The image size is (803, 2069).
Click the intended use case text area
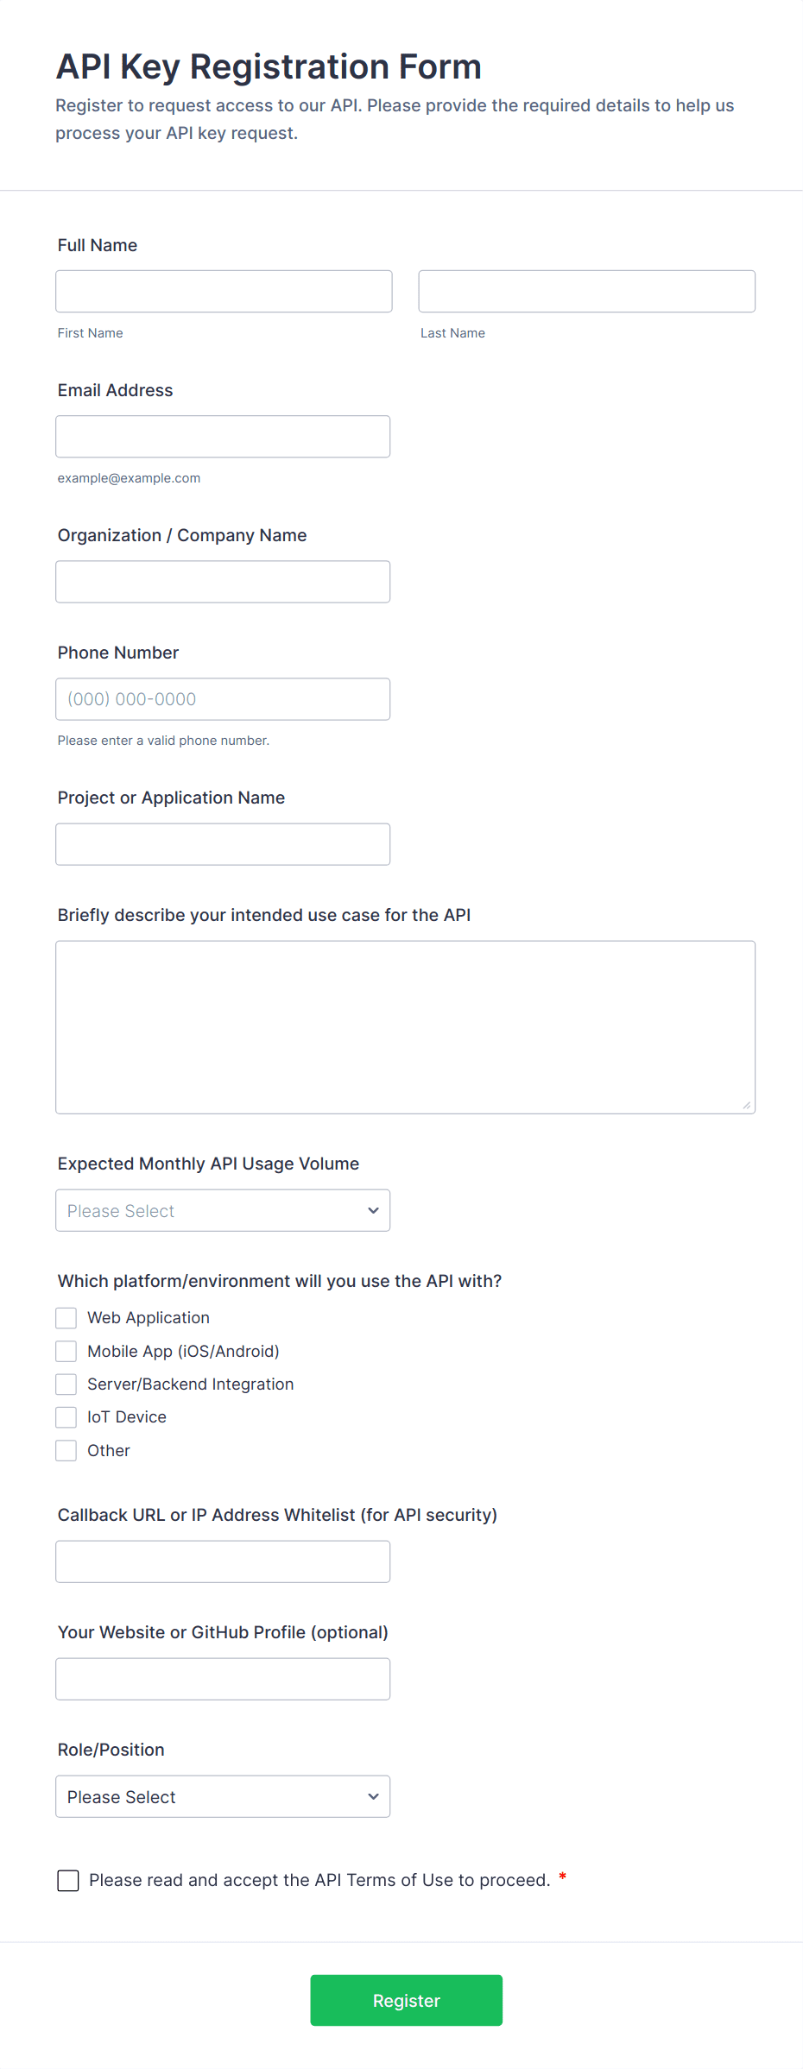coord(406,1027)
